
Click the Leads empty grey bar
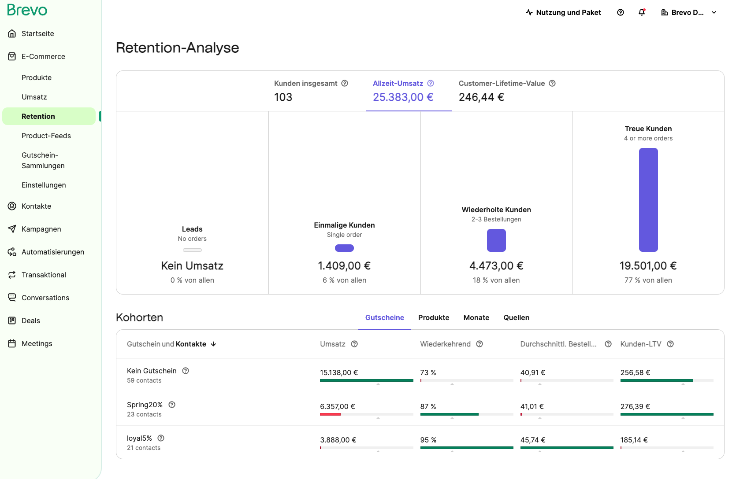point(192,250)
